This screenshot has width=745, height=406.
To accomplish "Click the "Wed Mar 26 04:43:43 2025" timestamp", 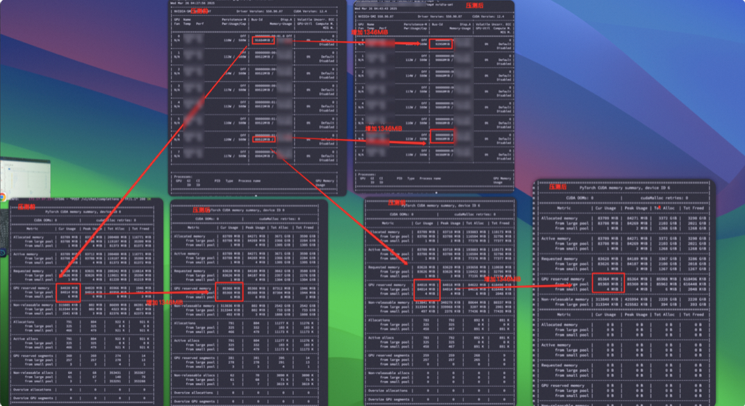I will (376, 8).
